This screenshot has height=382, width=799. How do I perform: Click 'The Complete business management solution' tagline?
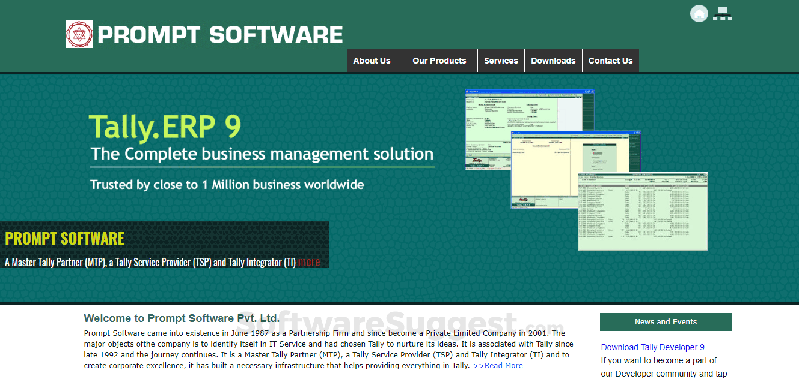coord(262,154)
